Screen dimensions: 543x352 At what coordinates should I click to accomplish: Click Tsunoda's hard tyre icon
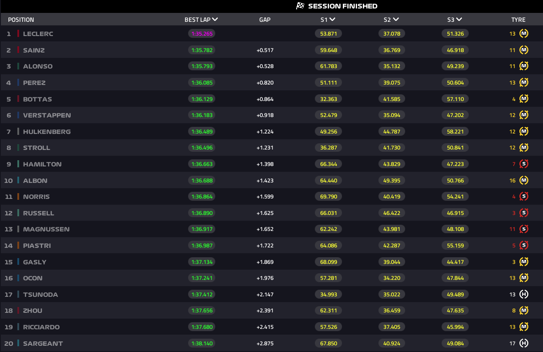524,295
